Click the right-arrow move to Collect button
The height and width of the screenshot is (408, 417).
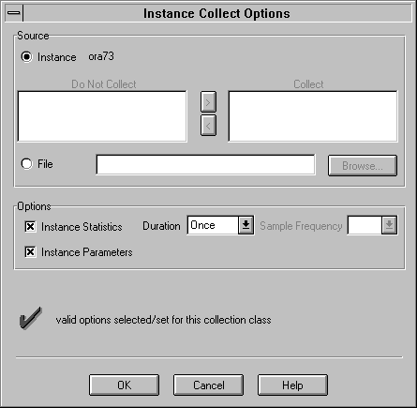(208, 102)
